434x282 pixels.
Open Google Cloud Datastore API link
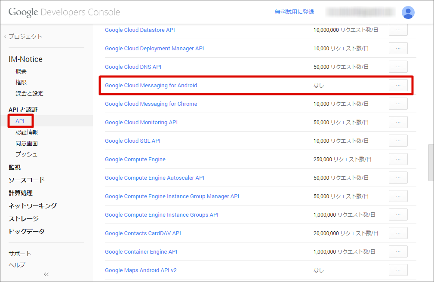tap(140, 30)
